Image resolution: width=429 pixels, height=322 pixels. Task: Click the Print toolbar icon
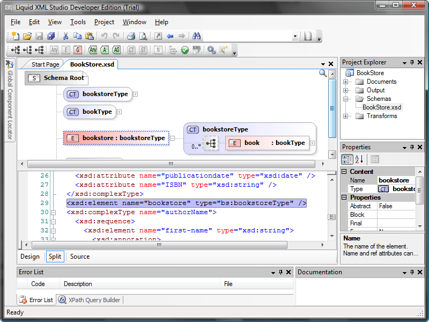click(130, 36)
